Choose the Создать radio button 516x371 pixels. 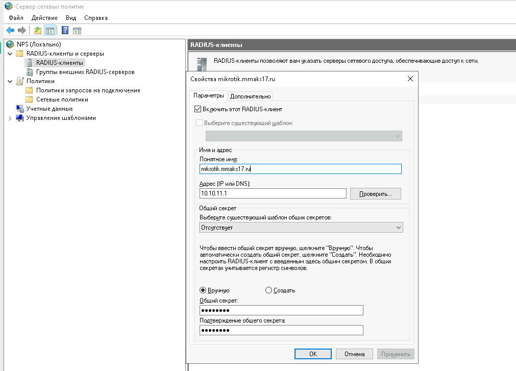[269, 290]
